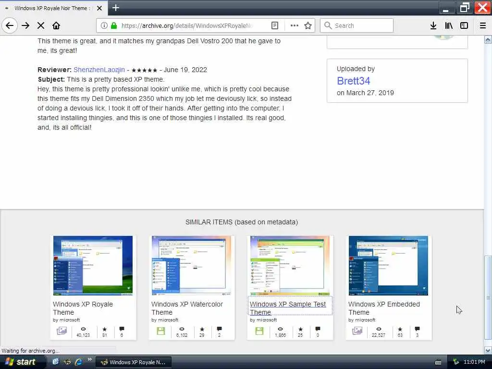
Task: Follow the Windows XP Embedded Theme title link
Action: tap(384, 308)
